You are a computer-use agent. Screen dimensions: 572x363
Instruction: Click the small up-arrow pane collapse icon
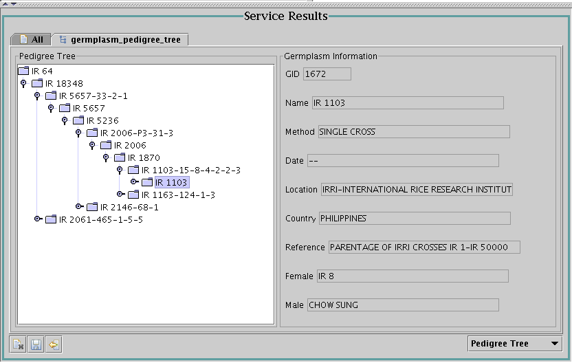[x=5, y=3]
